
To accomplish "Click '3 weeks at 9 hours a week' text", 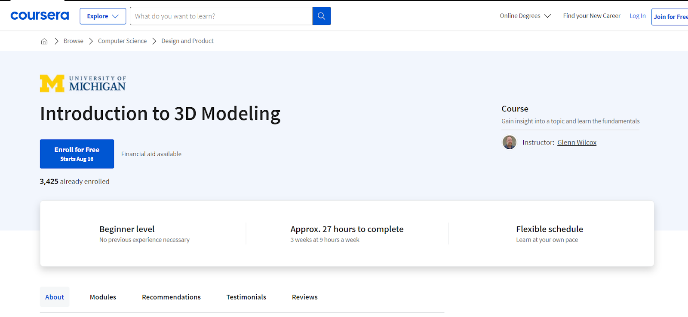I will 325,240.
